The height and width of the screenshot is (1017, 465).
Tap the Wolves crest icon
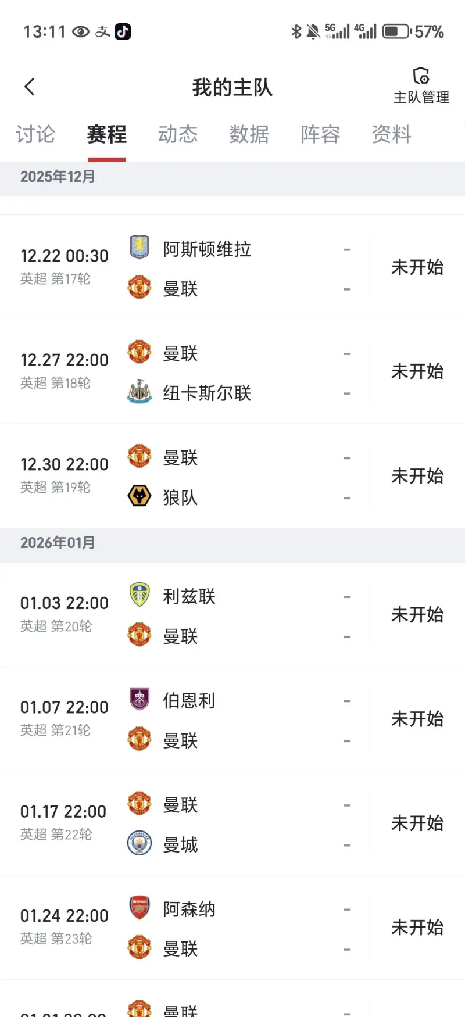pyautogui.click(x=139, y=497)
